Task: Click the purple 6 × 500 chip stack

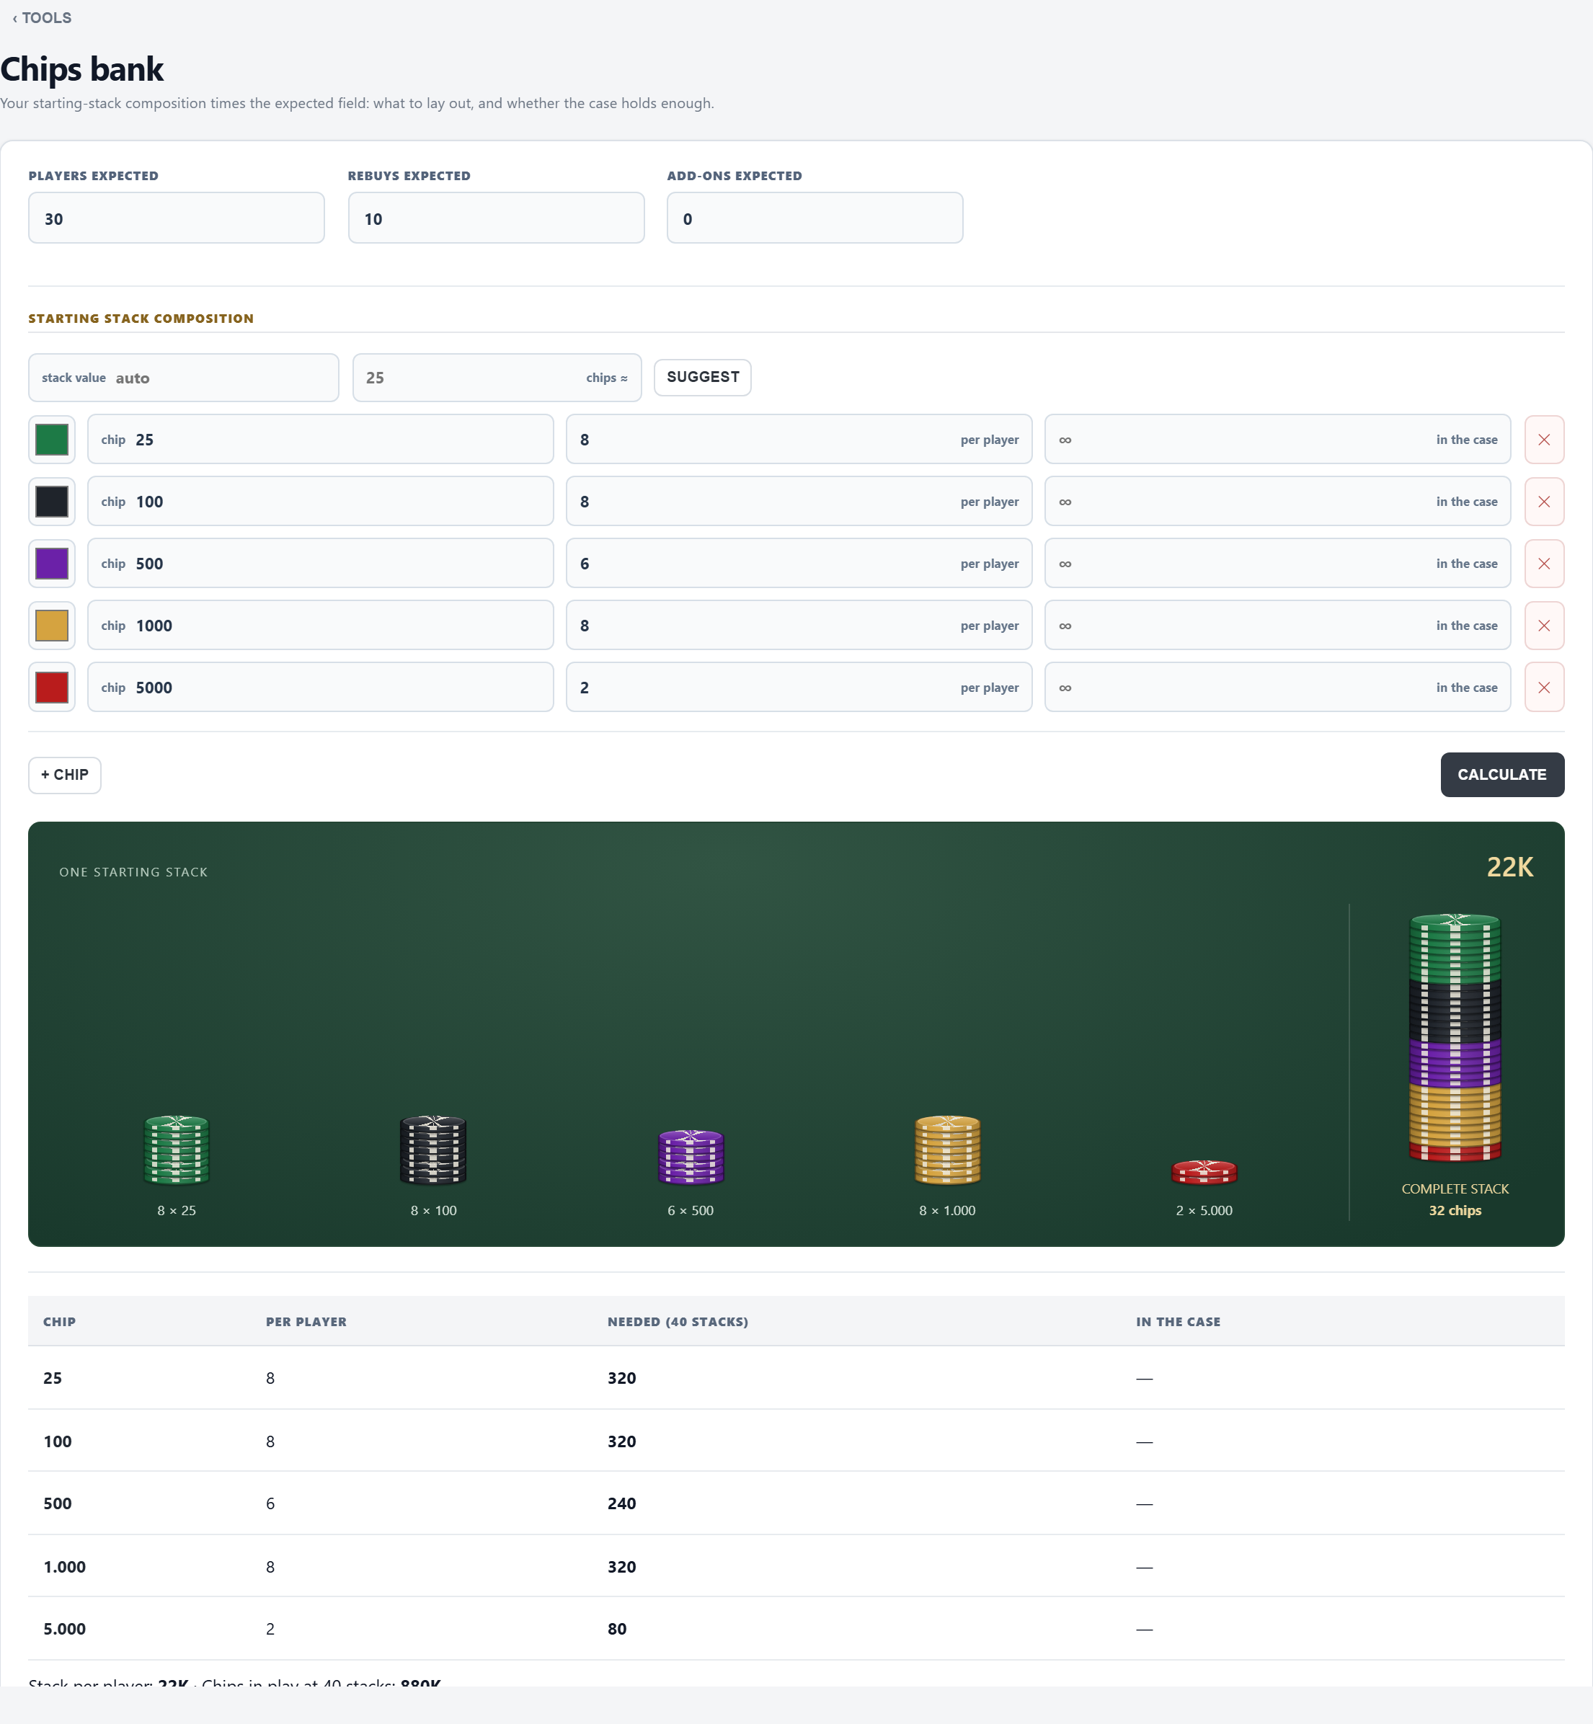Action: click(691, 1157)
